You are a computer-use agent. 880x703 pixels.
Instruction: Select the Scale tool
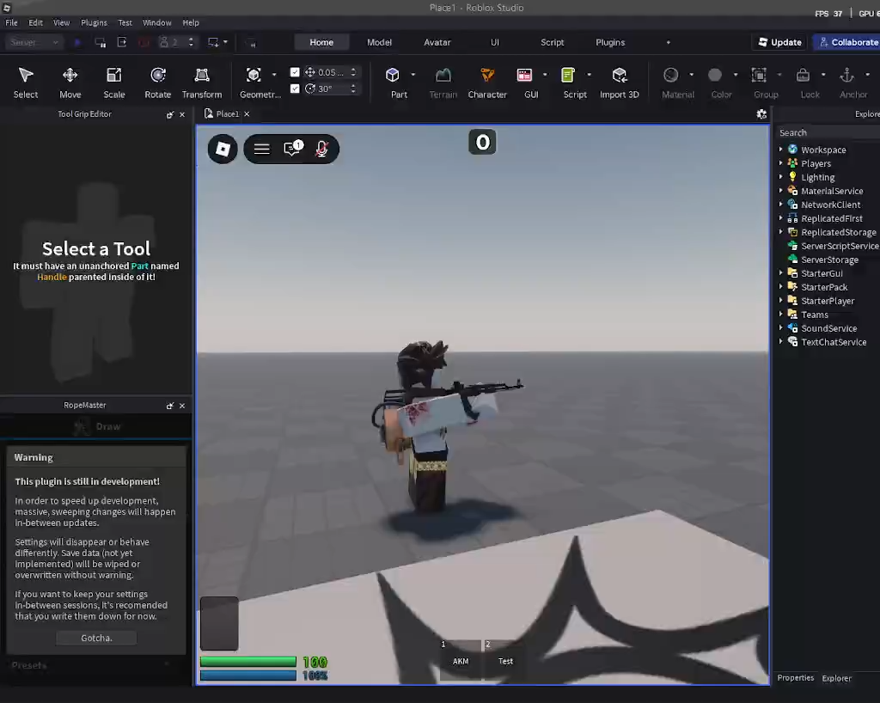tap(113, 82)
